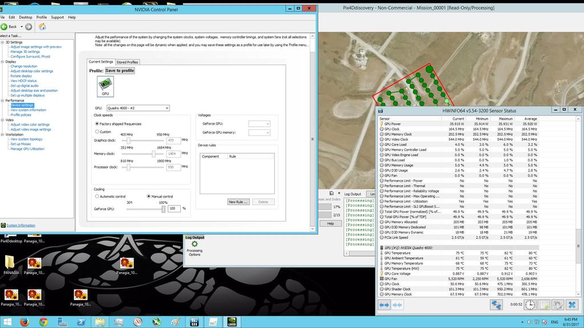Switch to the Current Settings tab
Image resolution: width=584 pixels, height=328 pixels.
(101, 61)
